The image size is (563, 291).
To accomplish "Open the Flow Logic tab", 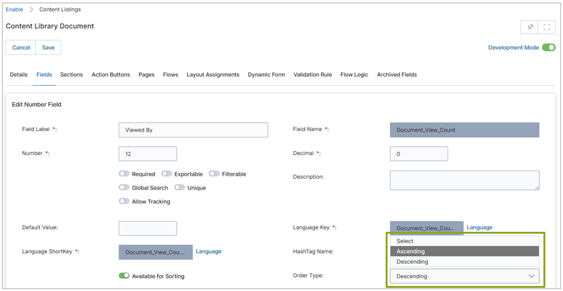I will 354,74.
